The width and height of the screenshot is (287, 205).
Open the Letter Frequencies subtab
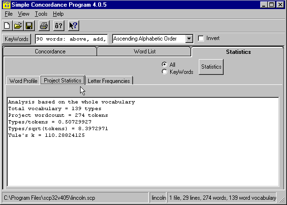109,81
